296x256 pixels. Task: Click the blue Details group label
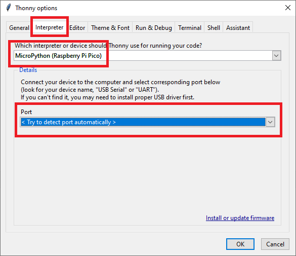(28, 70)
